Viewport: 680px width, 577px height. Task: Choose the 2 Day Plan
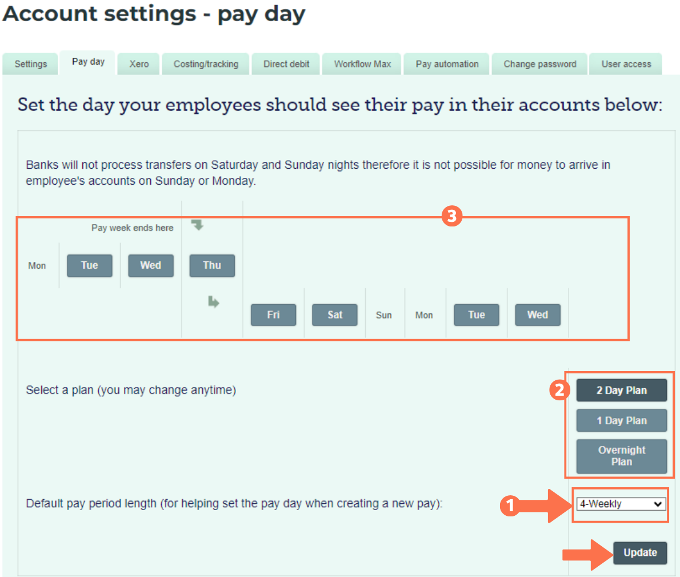(x=621, y=390)
